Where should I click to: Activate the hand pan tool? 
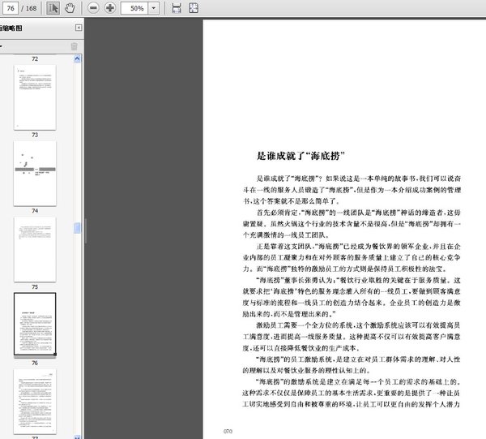[70, 8]
